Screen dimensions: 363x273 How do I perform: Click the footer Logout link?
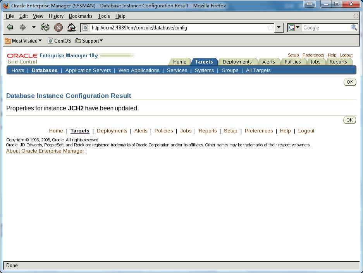pyautogui.click(x=306, y=131)
